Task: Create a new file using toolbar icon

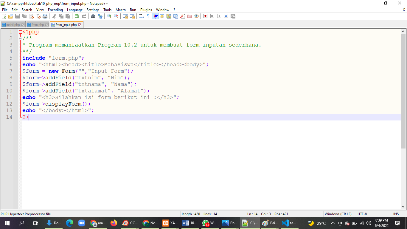Action: pyautogui.click(x=4, y=16)
